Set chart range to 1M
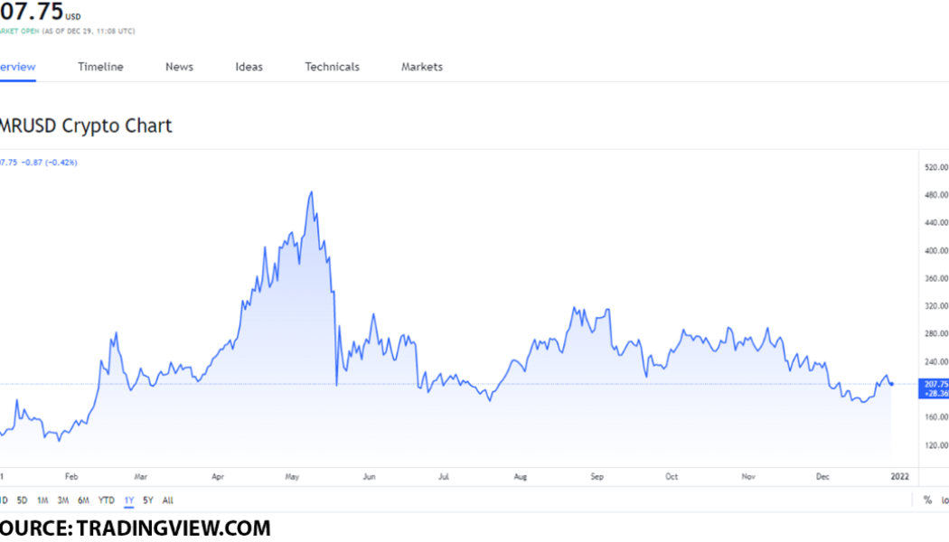 pos(42,500)
